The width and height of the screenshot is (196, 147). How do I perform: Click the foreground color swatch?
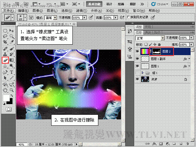tap(6, 98)
